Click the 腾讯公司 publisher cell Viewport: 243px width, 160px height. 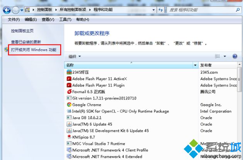pyautogui.click(x=208, y=92)
